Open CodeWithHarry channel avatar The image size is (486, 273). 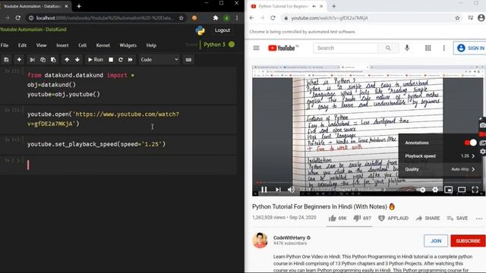click(260, 240)
